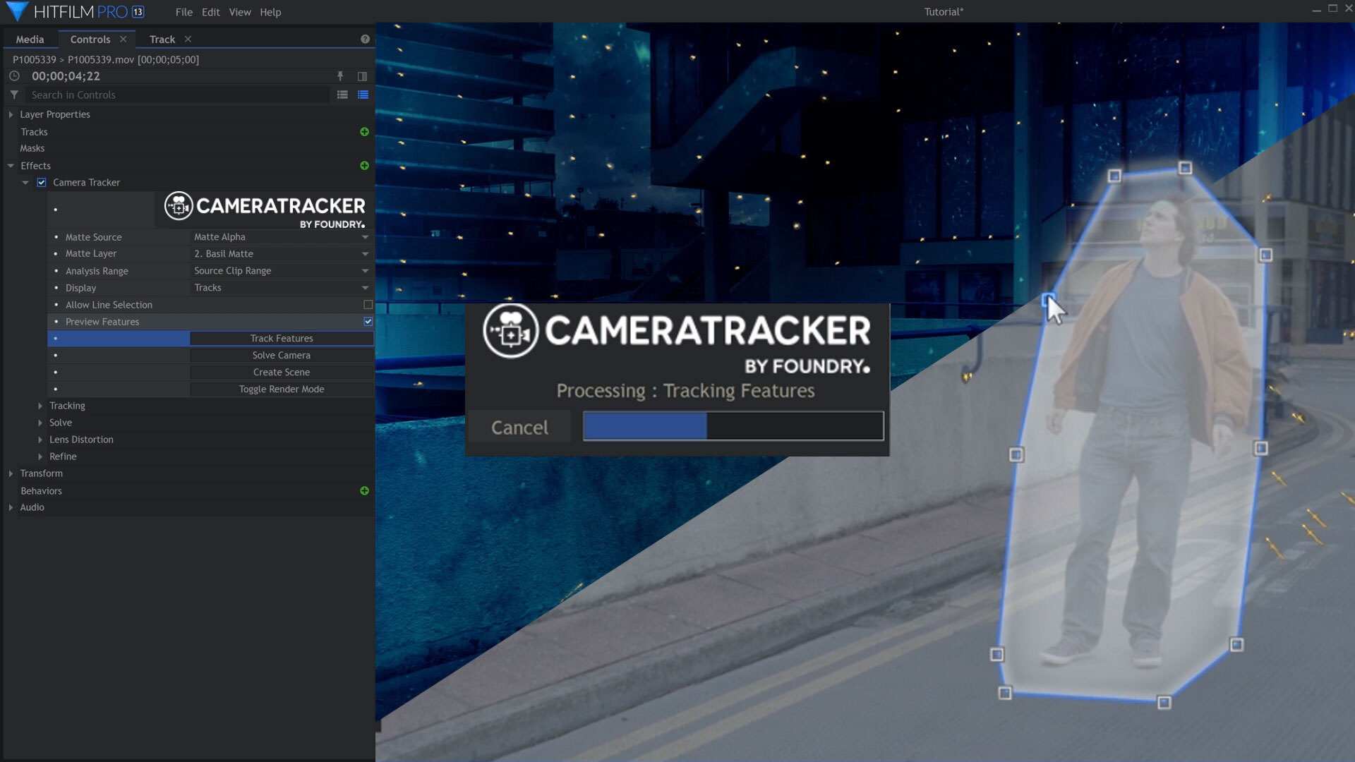Click into the Search in Controls field
Viewport: 1355px width, 762px height.
tap(178, 95)
